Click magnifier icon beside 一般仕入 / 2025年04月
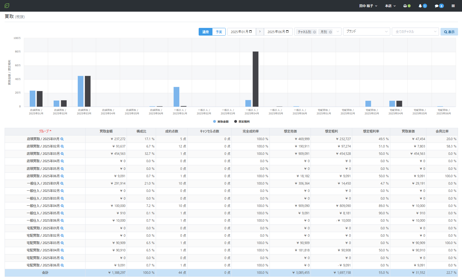This screenshot has width=462, height=279. pos(62,206)
